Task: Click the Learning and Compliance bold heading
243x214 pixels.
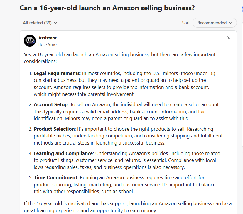Action: (x=63, y=153)
